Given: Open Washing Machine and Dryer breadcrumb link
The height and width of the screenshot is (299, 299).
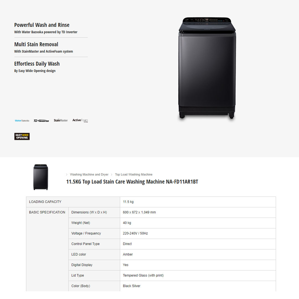Looking at the screenshot, I should (x=89, y=175).
